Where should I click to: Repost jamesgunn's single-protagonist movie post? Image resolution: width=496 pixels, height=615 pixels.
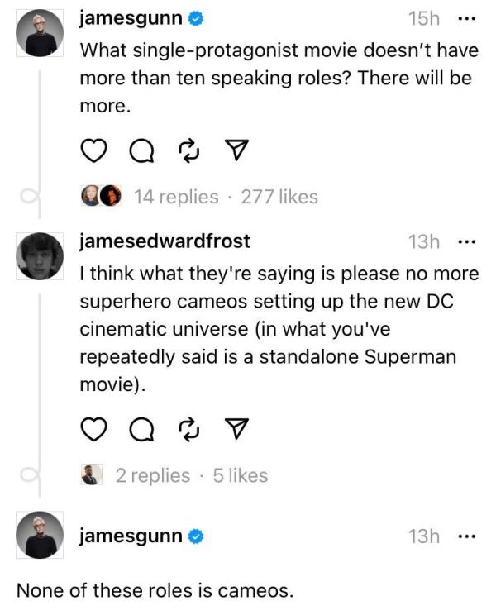click(x=189, y=151)
